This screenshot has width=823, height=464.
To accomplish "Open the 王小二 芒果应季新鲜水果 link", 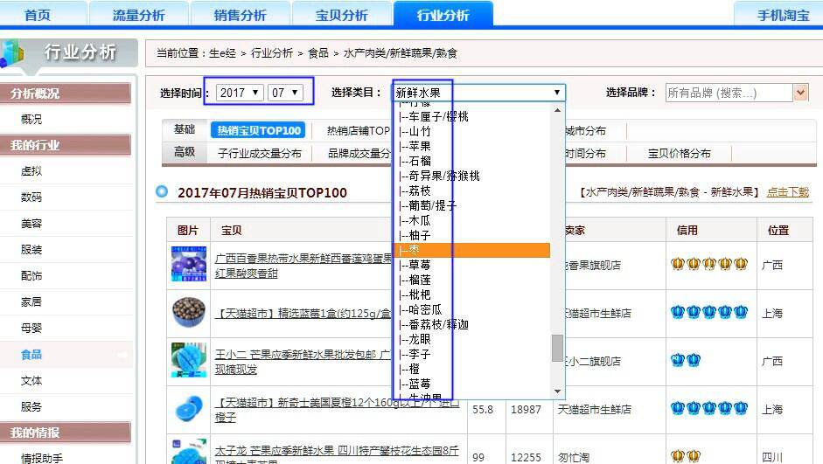I will [303, 362].
